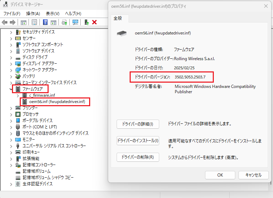Screen dimensions: 273x198
Task: Select the モニター category icon
Action: tap(18, 140)
